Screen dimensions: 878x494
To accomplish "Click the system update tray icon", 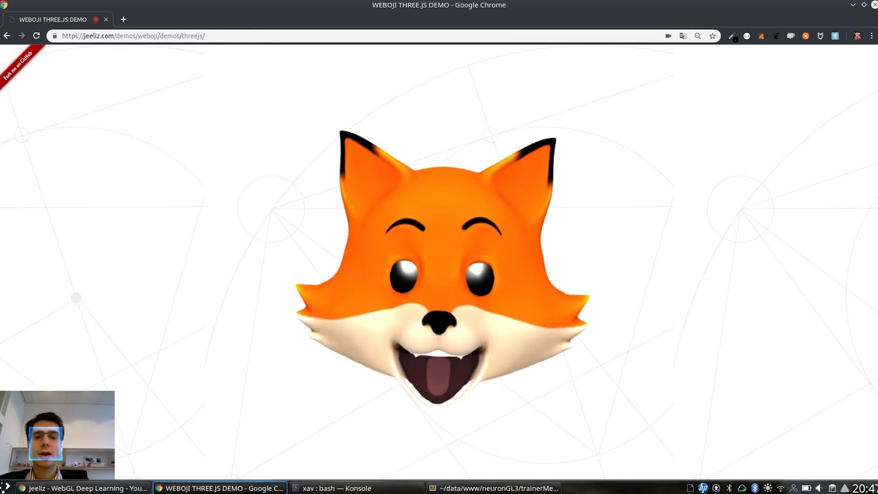I will (x=716, y=488).
